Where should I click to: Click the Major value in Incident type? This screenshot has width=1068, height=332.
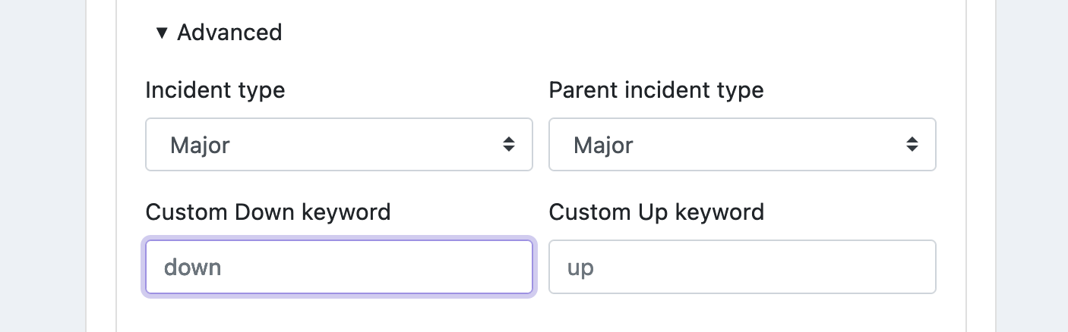200,145
